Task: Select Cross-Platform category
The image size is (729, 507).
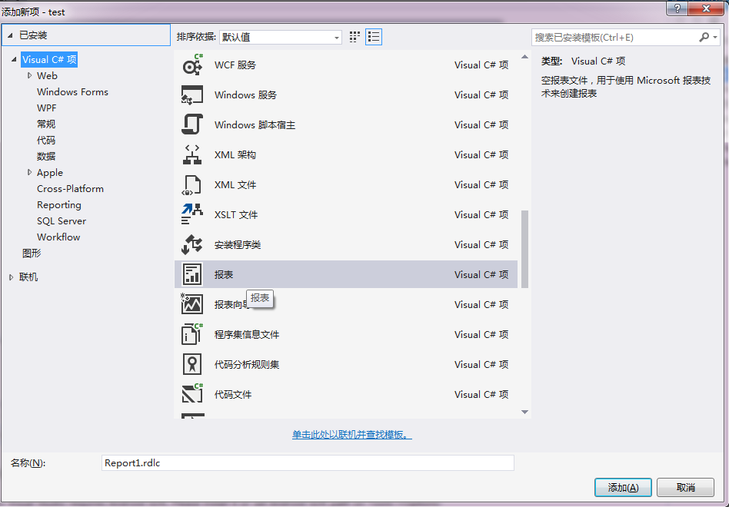Action: pyautogui.click(x=70, y=188)
